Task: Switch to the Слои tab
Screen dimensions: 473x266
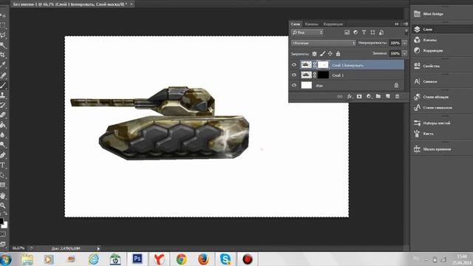Action: point(296,24)
